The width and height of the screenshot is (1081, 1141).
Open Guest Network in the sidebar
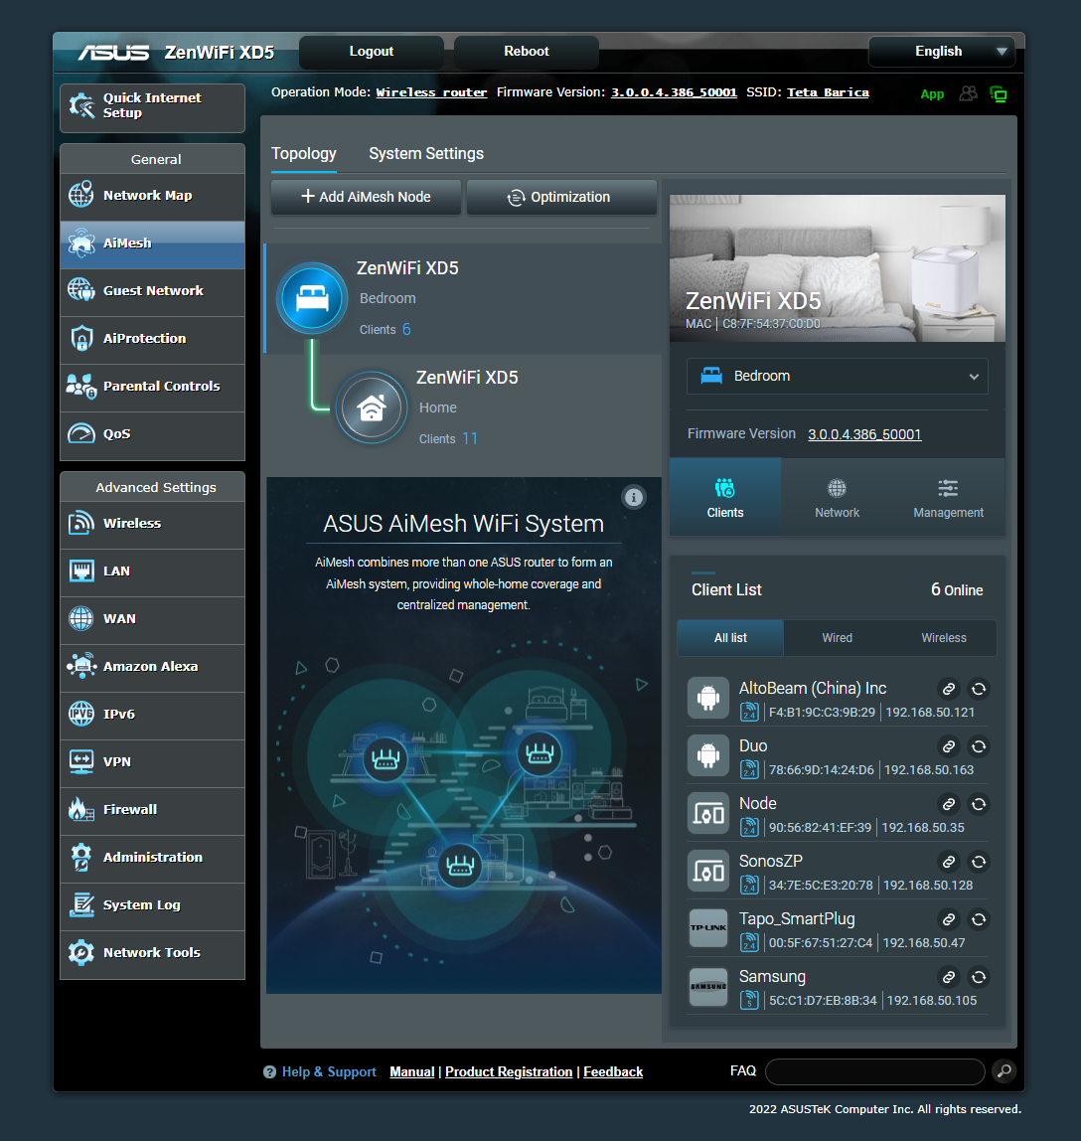coord(153,291)
